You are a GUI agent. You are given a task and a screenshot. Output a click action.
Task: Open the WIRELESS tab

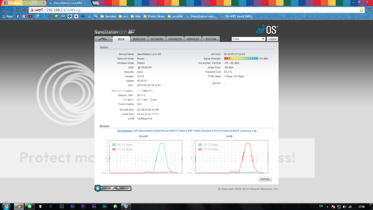[139, 39]
